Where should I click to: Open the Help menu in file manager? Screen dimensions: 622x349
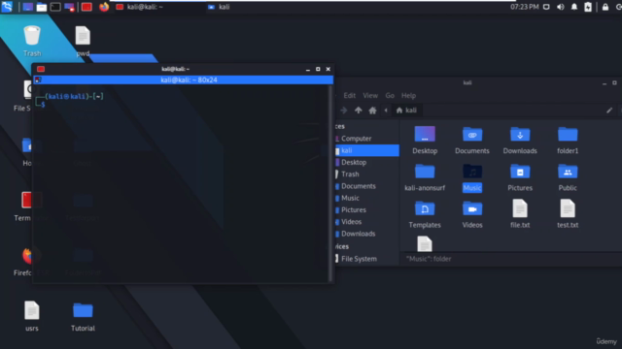click(408, 95)
